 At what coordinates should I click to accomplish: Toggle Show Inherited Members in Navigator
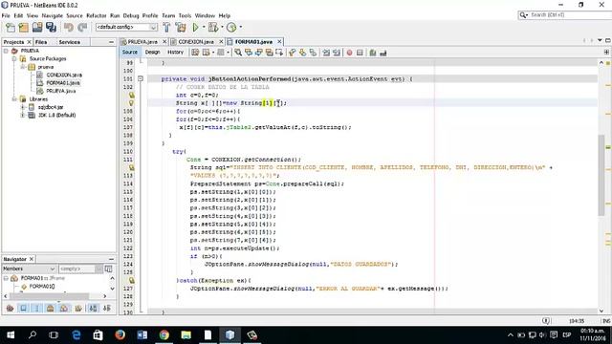[x=11, y=309]
